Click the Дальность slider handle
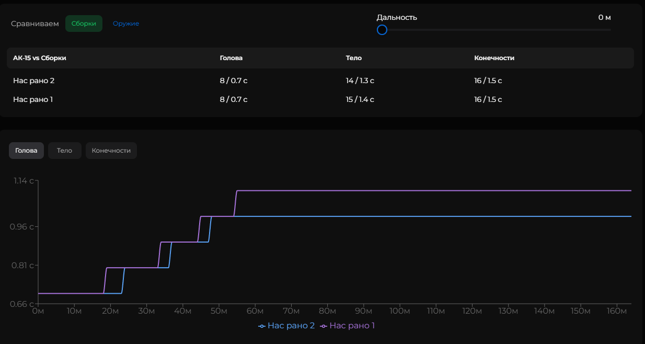Screen dimensions: 645x344 382,30
